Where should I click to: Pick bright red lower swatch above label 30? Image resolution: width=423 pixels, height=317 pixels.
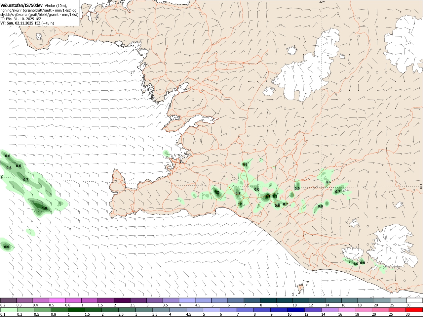[x=414, y=310]
